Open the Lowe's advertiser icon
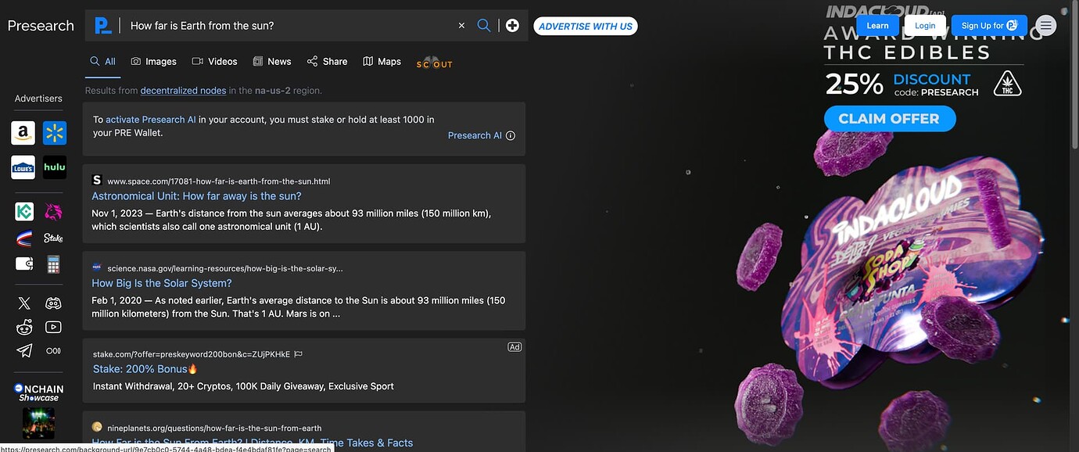 click(23, 167)
